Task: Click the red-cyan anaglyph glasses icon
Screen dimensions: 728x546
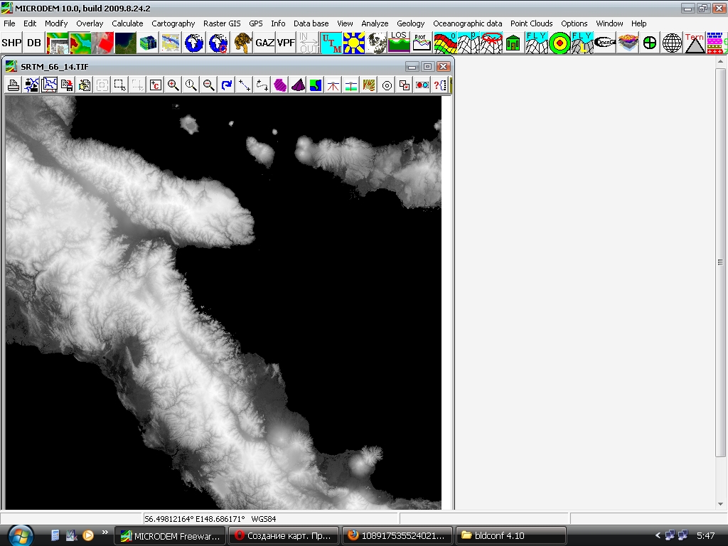Action: click(x=422, y=85)
